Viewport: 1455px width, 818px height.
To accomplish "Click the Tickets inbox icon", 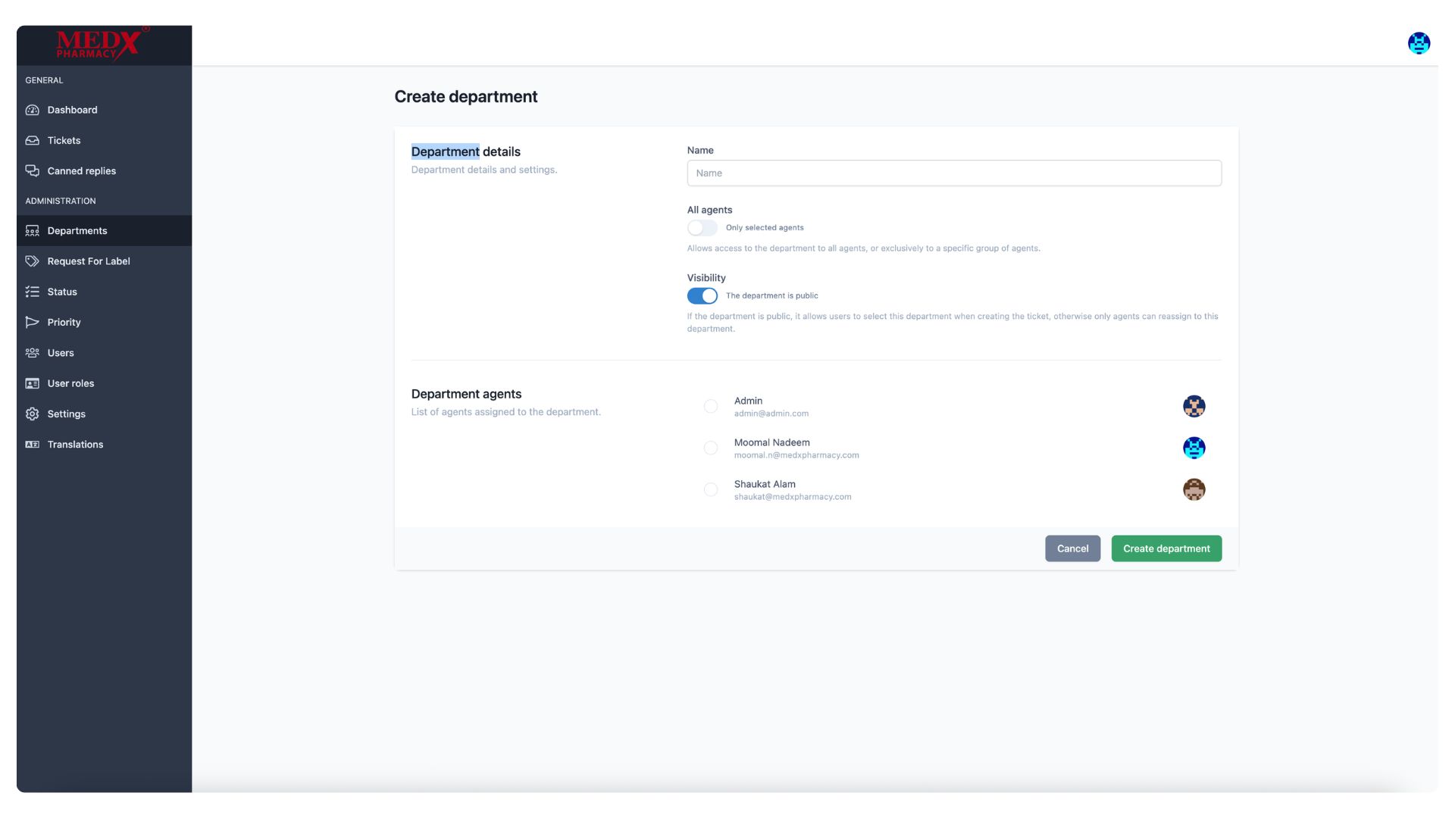I will pos(32,140).
